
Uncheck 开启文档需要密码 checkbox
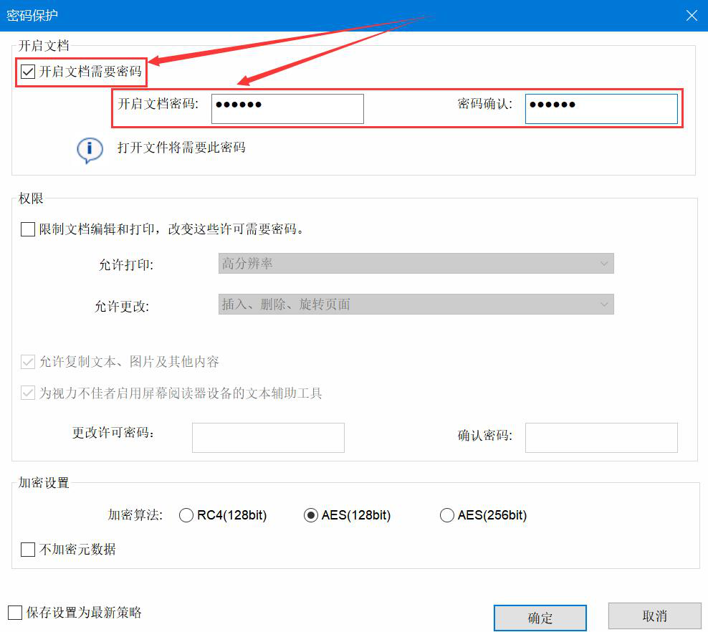click(x=28, y=72)
